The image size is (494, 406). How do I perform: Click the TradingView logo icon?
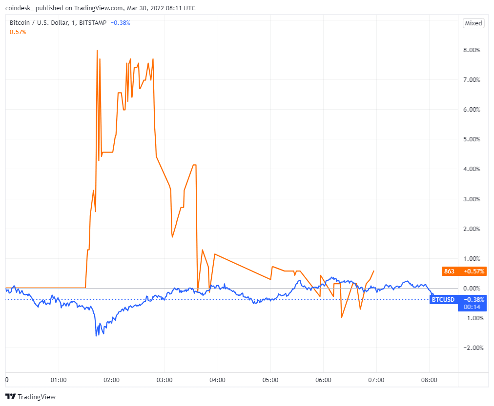pos(10,397)
